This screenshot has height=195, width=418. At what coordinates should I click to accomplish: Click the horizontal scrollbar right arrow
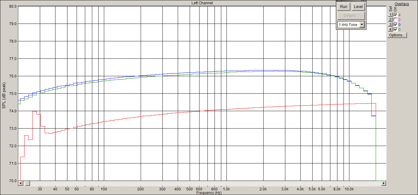(384, 183)
